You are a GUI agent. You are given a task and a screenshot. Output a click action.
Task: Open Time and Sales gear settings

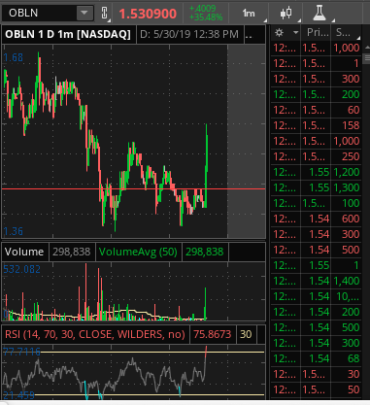(280, 32)
